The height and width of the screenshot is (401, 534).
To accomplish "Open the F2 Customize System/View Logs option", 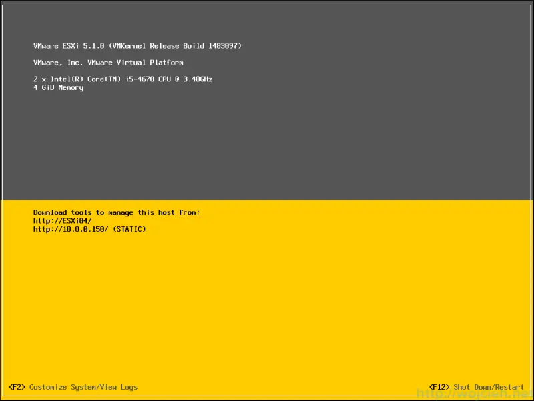I will pyautogui.click(x=74, y=386).
